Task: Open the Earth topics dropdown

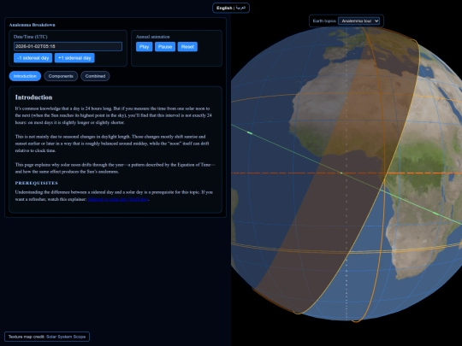Action: tap(358, 21)
